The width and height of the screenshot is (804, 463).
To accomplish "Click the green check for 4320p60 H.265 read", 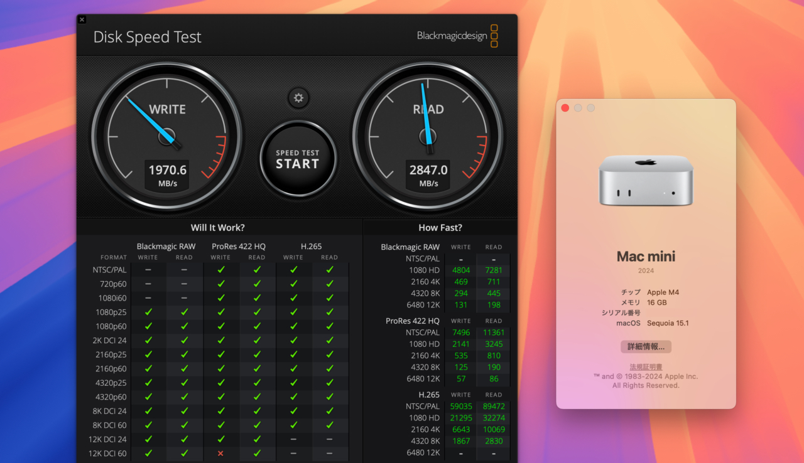I will coord(329,396).
